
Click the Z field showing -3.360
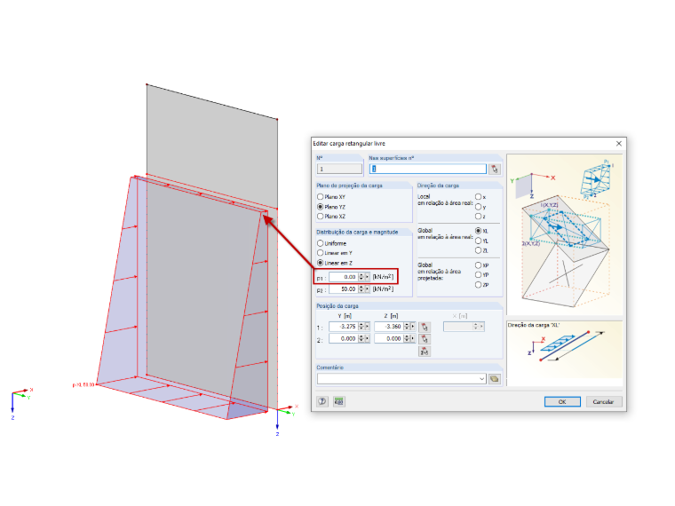pos(389,327)
